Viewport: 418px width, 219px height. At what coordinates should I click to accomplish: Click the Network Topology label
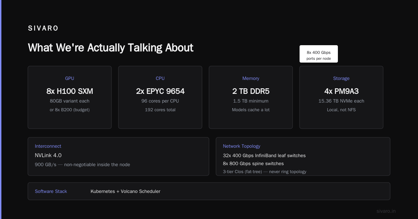242,146
